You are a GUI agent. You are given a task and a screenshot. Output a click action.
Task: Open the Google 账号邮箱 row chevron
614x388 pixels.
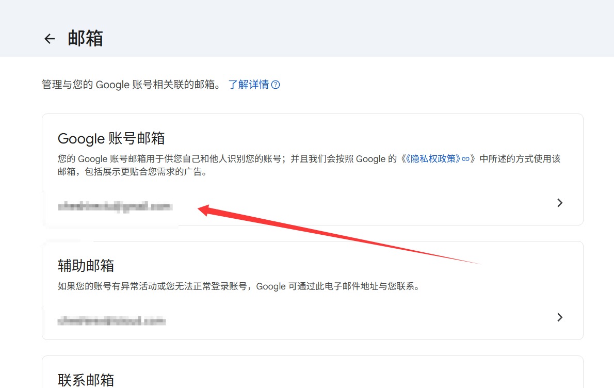(x=560, y=203)
